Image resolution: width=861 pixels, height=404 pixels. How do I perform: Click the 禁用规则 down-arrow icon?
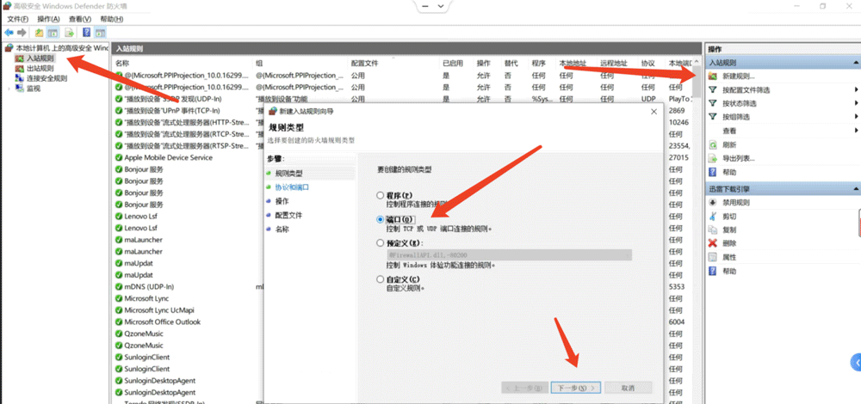713,202
